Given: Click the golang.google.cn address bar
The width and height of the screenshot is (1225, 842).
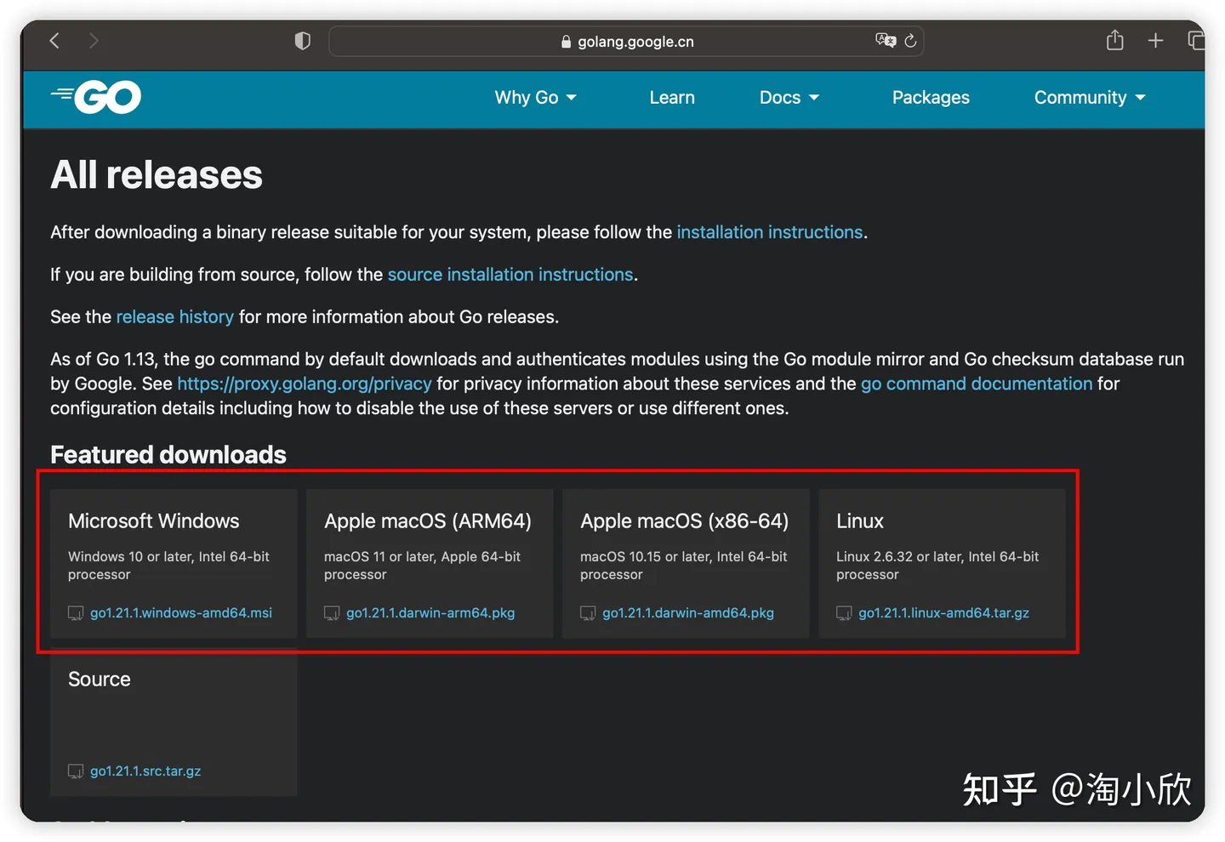Looking at the screenshot, I should (635, 42).
